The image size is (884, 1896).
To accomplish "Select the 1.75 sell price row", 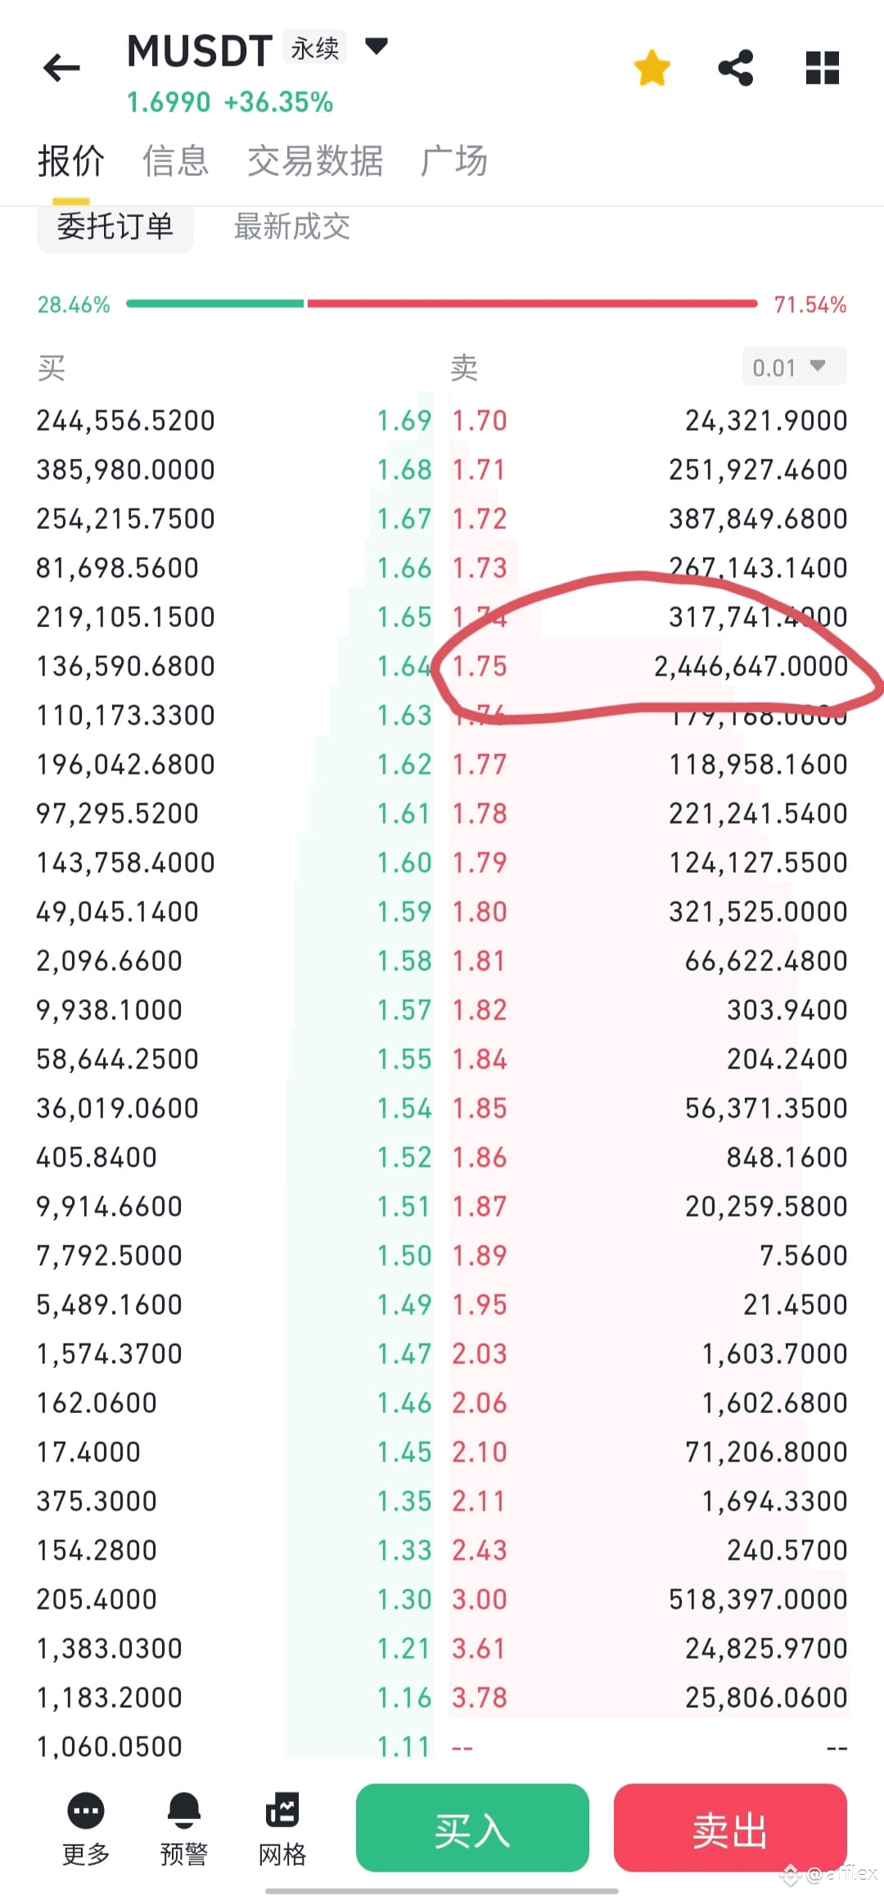I will click(x=650, y=666).
